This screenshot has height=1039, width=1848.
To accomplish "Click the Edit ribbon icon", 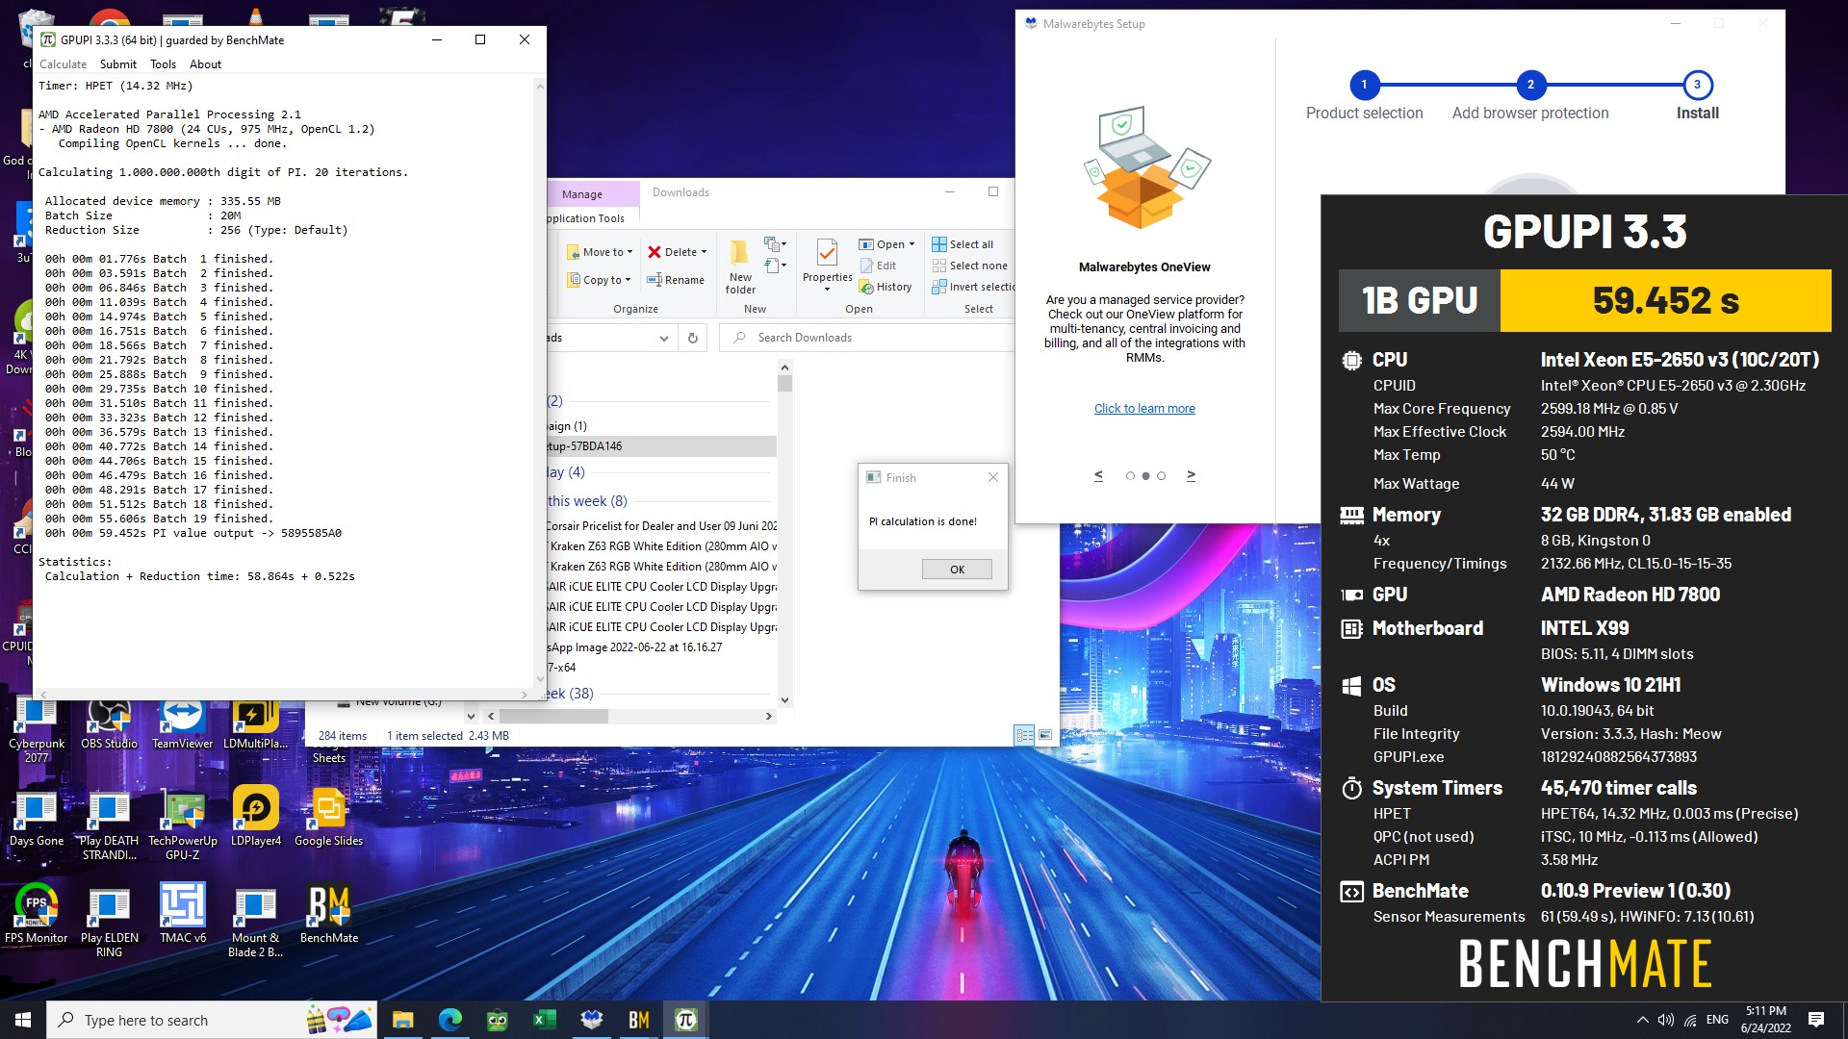I will click(878, 266).
